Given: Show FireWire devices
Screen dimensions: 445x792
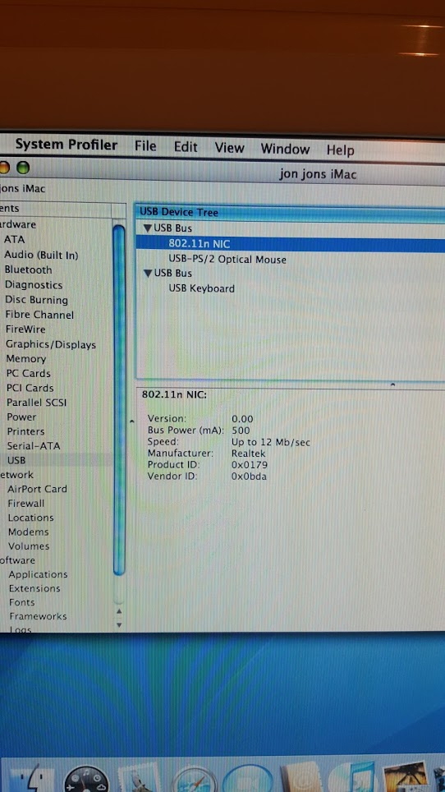Looking at the screenshot, I should pyautogui.click(x=25, y=329).
